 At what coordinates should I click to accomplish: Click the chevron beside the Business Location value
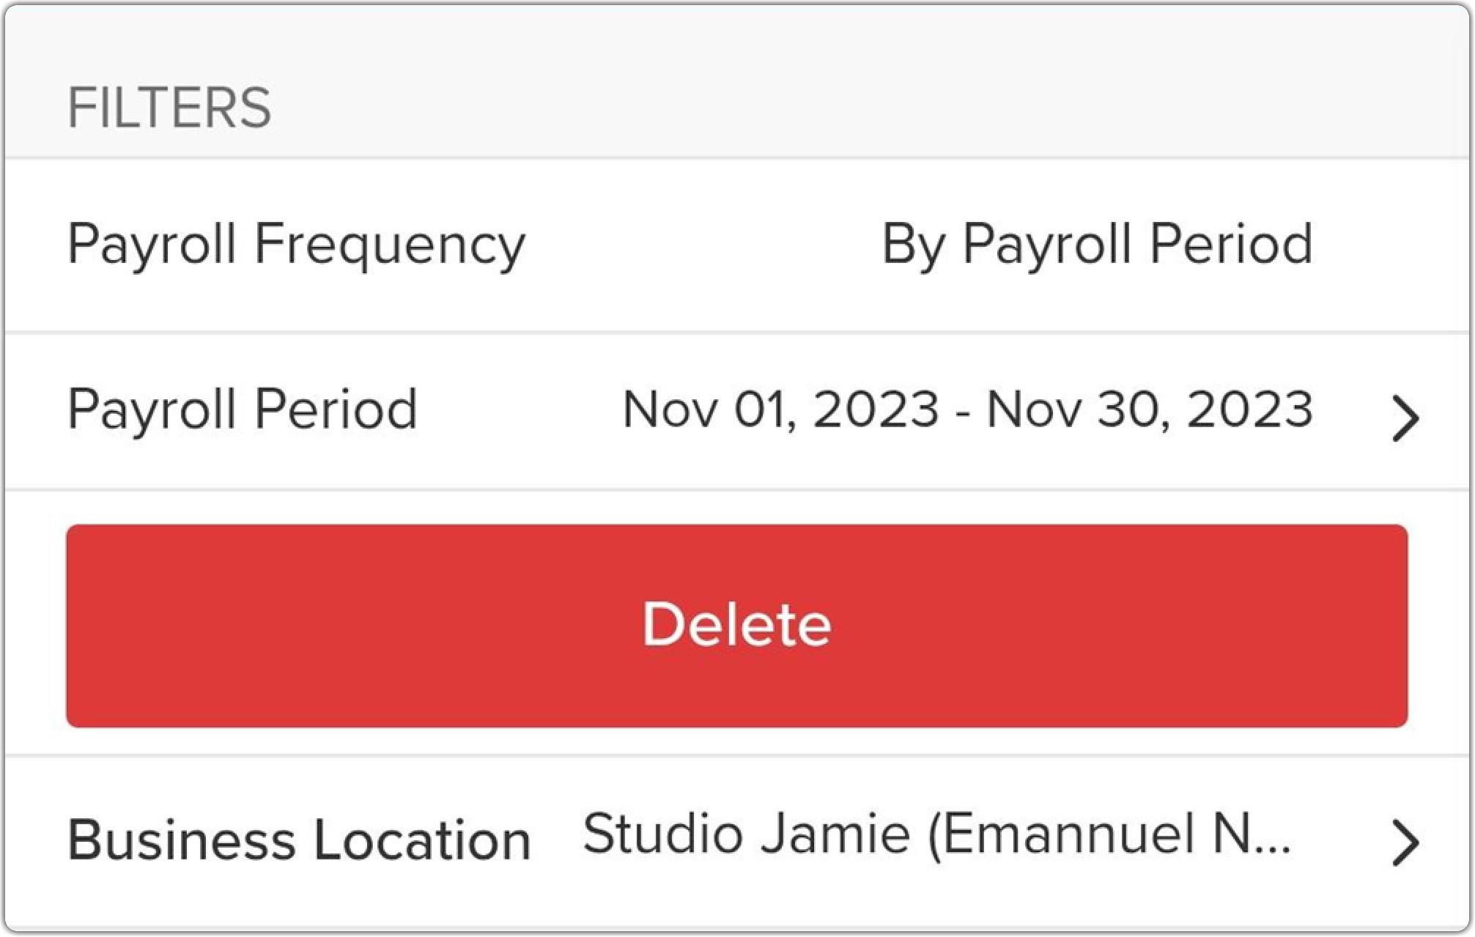[x=1405, y=842]
